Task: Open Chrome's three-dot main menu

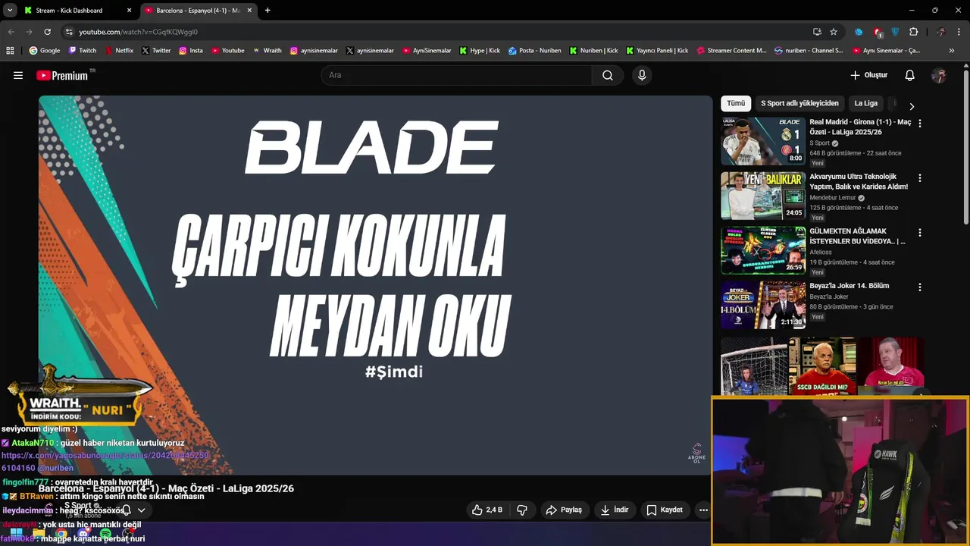Action: (x=959, y=32)
